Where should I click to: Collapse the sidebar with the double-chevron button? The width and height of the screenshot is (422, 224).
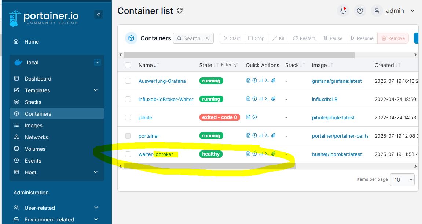point(99,14)
